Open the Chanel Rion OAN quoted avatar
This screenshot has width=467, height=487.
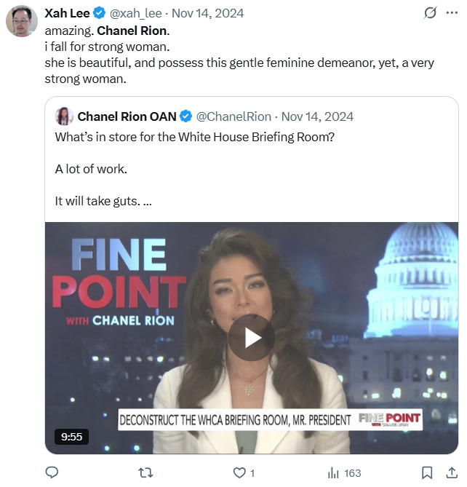pos(64,116)
